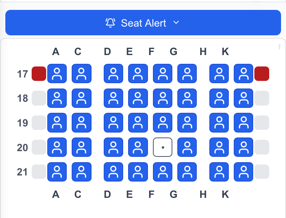Click occupied seat 17A
The image size is (286, 218).
click(57, 74)
